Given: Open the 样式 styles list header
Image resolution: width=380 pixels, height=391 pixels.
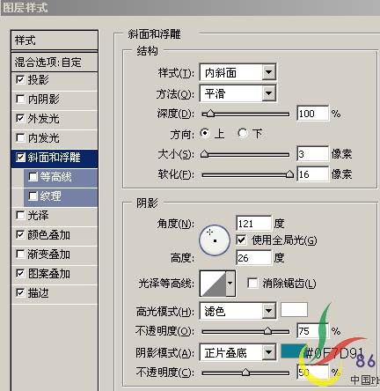Looking at the screenshot, I should coord(55,41).
